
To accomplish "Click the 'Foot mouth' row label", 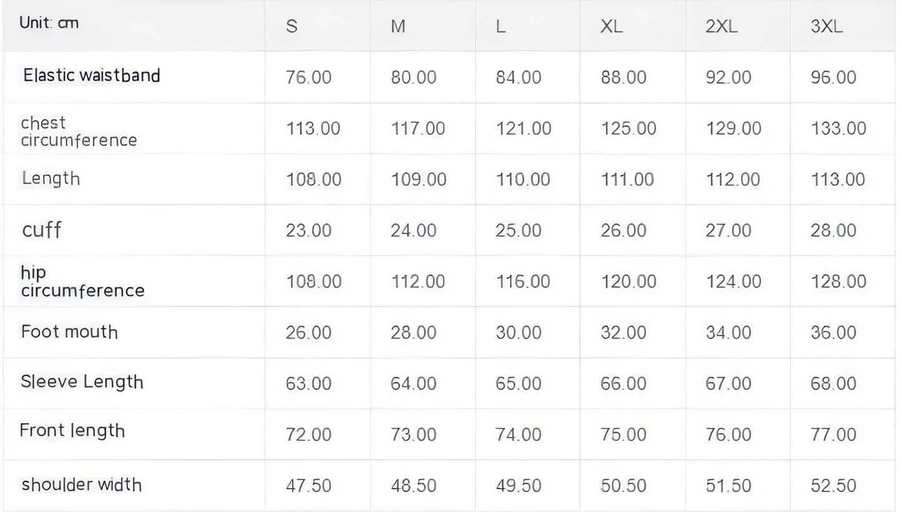I will pyautogui.click(x=69, y=331).
